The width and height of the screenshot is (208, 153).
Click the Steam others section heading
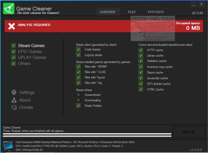point(84,90)
